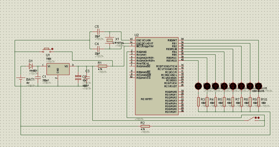The image size is (279, 147).
Task: Select the PIC16F877 microcontroller U2 body
Action: [157, 76]
